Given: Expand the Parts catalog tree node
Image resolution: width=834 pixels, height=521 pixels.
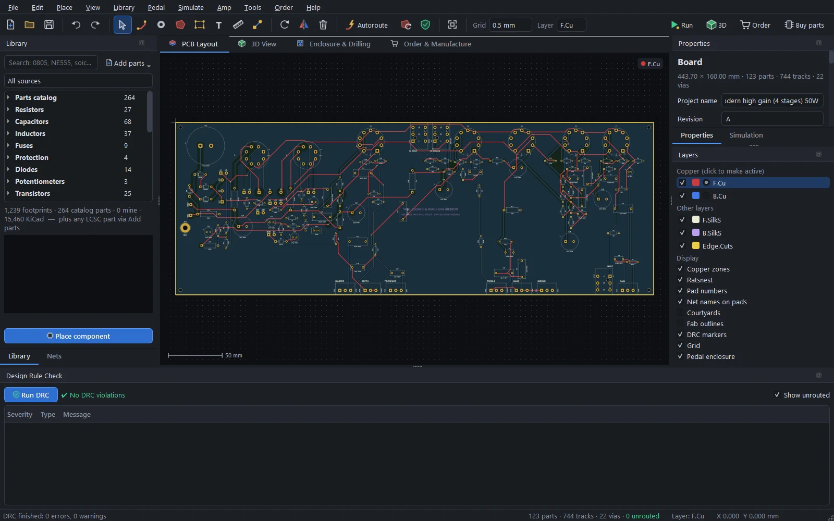Looking at the screenshot, I should pos(8,97).
